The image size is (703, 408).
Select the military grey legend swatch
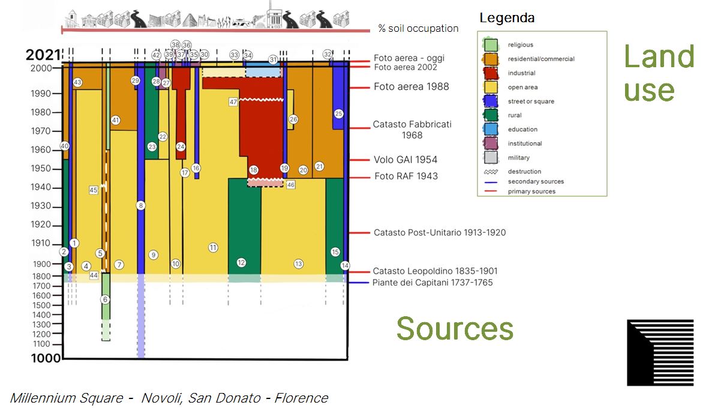(x=491, y=157)
